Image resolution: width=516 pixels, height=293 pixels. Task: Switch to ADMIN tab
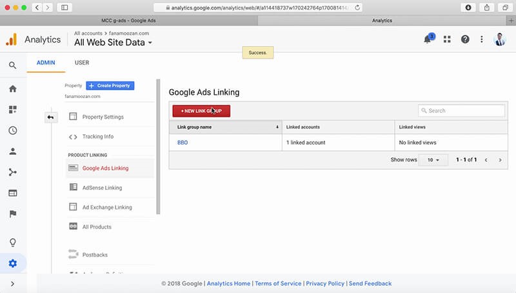pyautogui.click(x=46, y=63)
